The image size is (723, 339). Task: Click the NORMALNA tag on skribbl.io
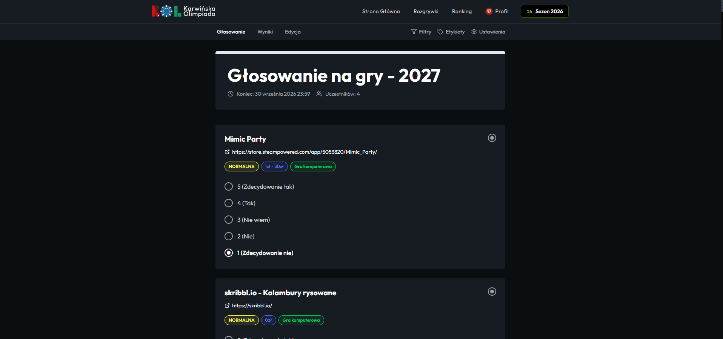point(242,320)
